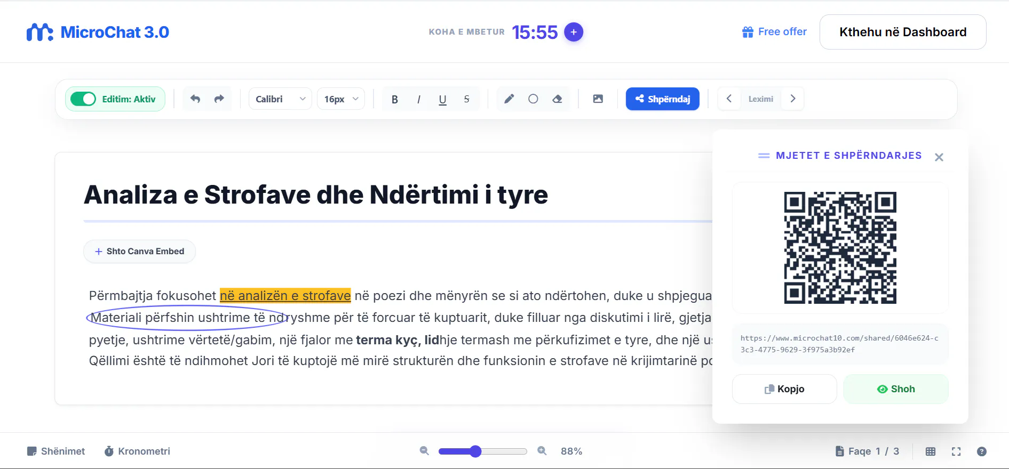Click the Undo arrow icon
This screenshot has width=1009, height=469.
pos(195,99)
